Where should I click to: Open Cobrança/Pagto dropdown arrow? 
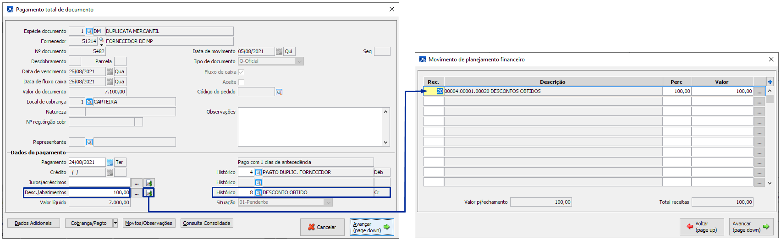tap(115, 223)
